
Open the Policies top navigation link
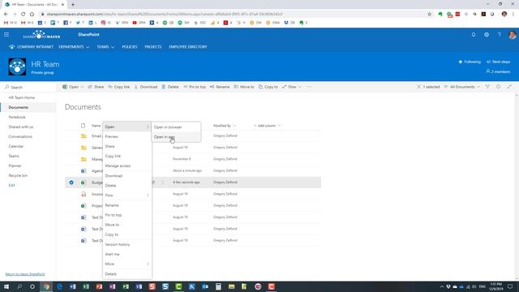click(x=130, y=47)
